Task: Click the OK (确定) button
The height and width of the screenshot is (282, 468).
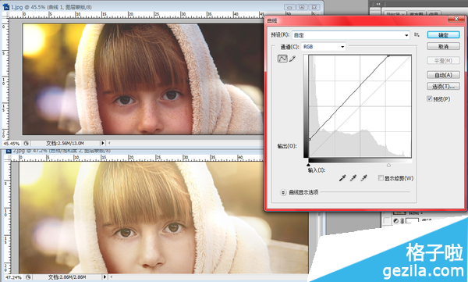Action: point(443,35)
